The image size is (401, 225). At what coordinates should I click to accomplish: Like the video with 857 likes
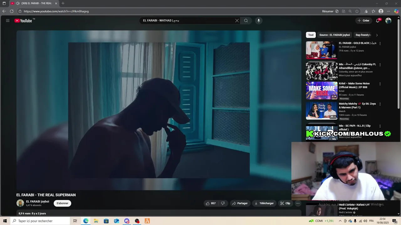coord(211,203)
